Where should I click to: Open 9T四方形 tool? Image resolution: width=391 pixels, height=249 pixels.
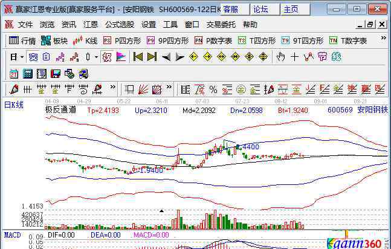(302, 40)
